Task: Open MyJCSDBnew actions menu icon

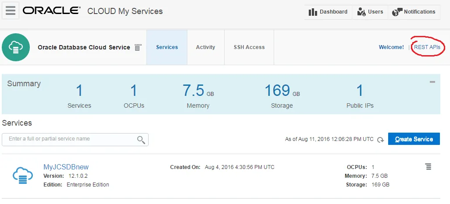Action: [428, 166]
